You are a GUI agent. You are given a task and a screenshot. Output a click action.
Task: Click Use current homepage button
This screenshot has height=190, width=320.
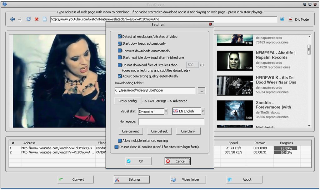tap(131, 131)
